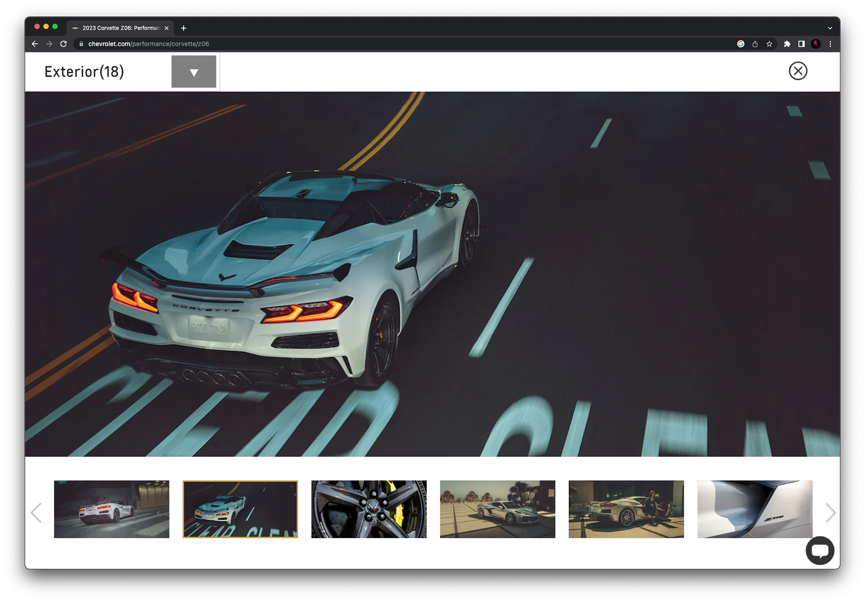Click the main Corvette gallery image
865x602 pixels.
pyautogui.click(x=432, y=274)
